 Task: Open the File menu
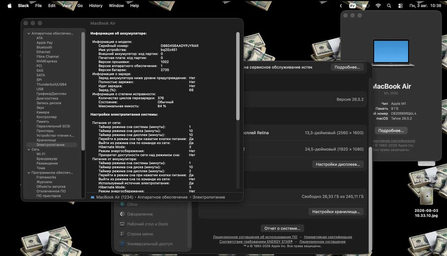point(38,5)
